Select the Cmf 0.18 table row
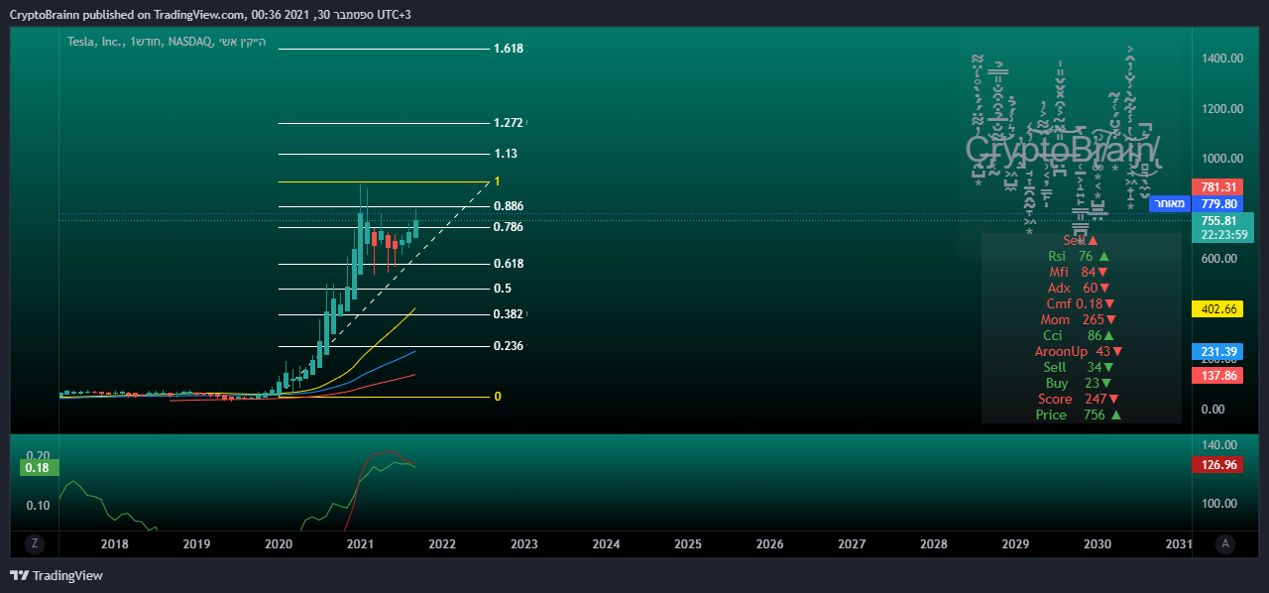 coord(1081,303)
